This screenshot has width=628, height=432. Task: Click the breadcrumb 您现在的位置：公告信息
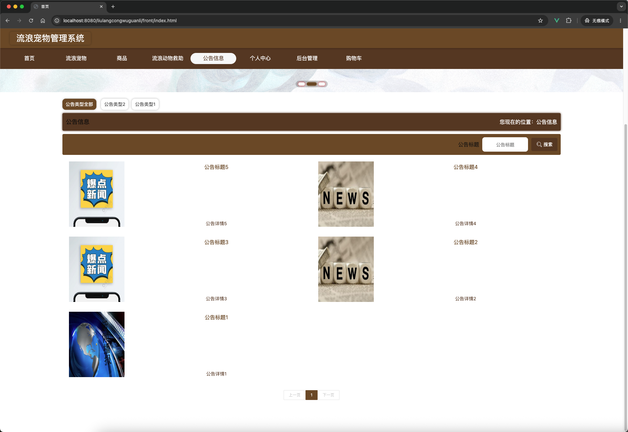[x=528, y=122]
